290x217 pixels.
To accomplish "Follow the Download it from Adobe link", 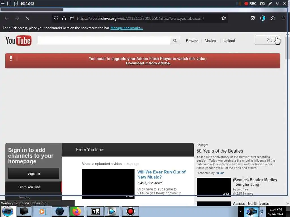I will (148, 63).
